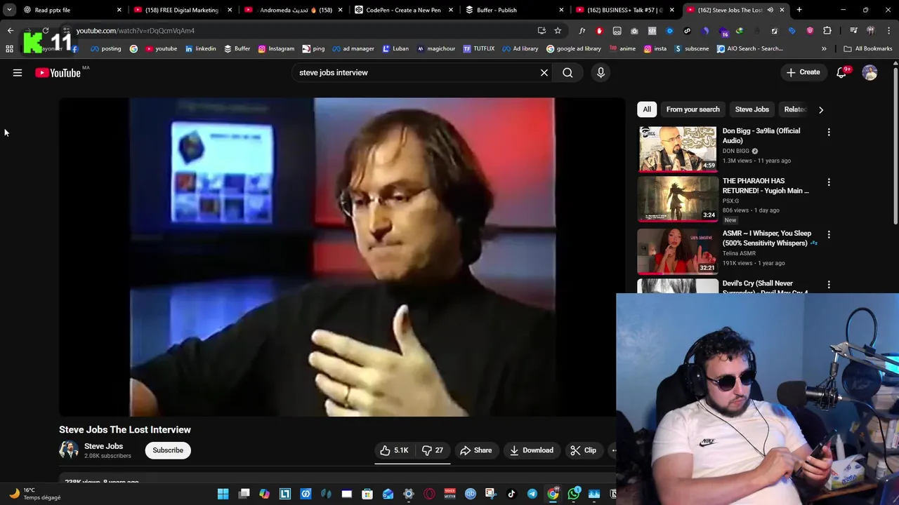Close the BUSINESS+ Talk #57 tab
899x505 pixels.
pos(672,10)
